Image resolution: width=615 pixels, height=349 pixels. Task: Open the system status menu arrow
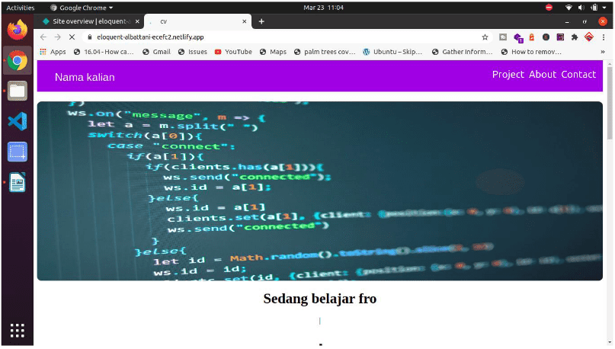pyautogui.click(x=603, y=7)
